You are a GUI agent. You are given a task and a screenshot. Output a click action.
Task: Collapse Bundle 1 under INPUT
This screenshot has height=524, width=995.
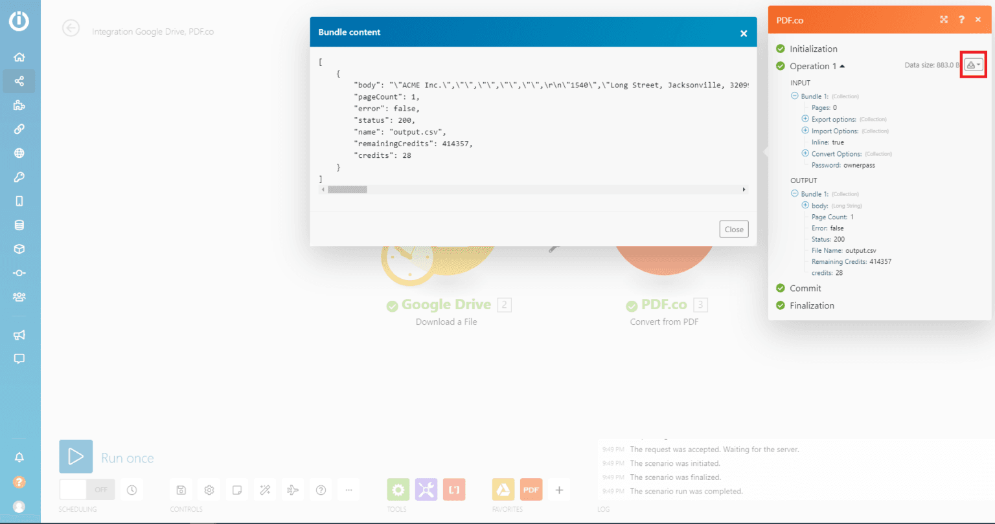click(x=795, y=96)
